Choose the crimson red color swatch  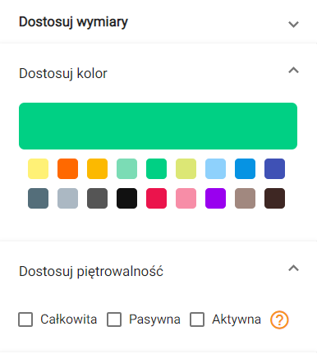pyautogui.click(x=156, y=198)
